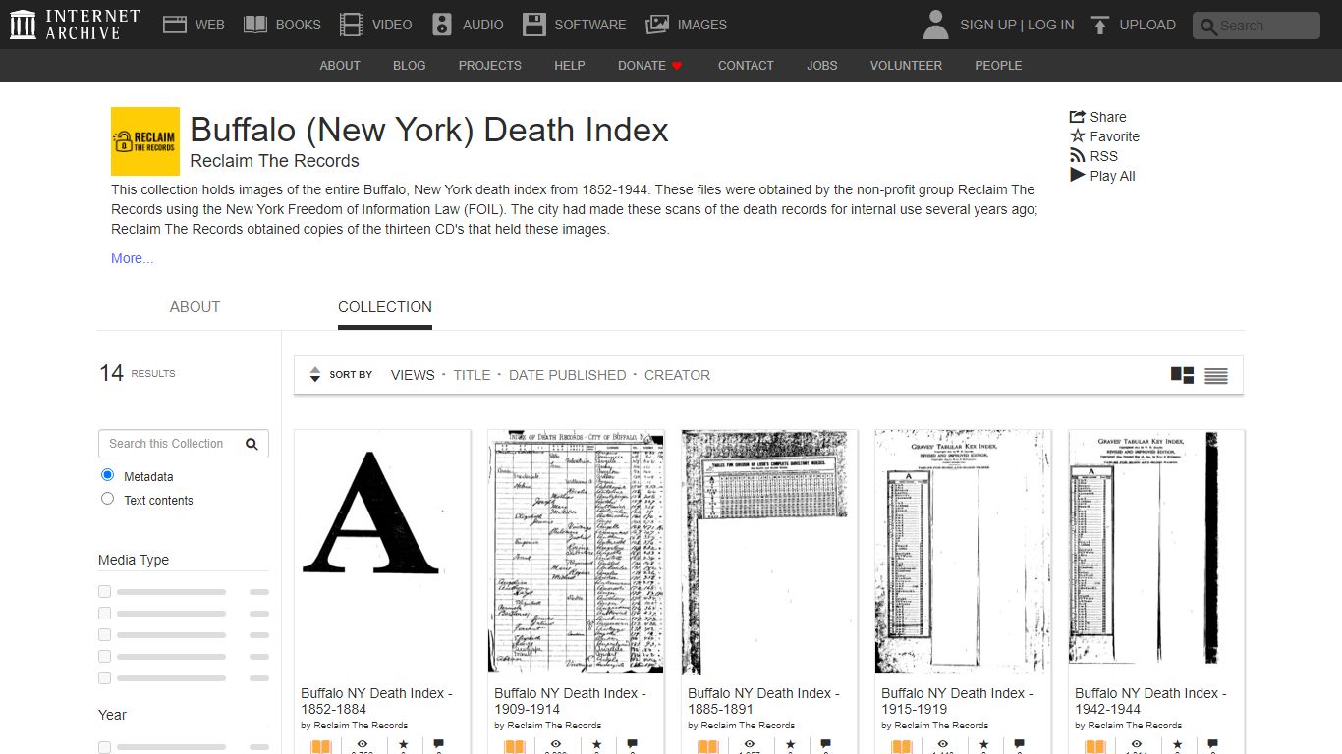Click the Reclaim The Records logo
Viewport: 1342px width, 754px height.
145,141
